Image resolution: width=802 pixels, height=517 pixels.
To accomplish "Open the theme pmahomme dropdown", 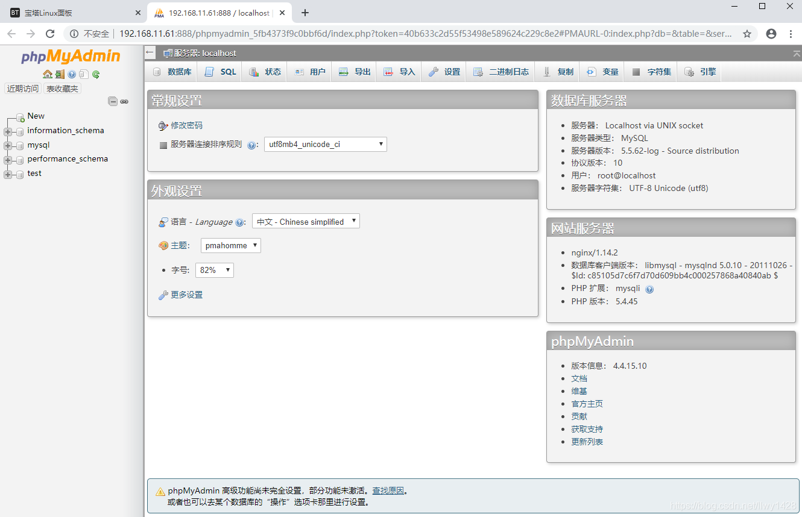I will (231, 245).
